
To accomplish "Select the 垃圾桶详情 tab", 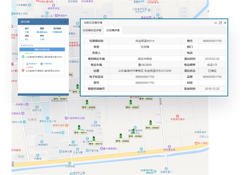I will [x=113, y=30].
